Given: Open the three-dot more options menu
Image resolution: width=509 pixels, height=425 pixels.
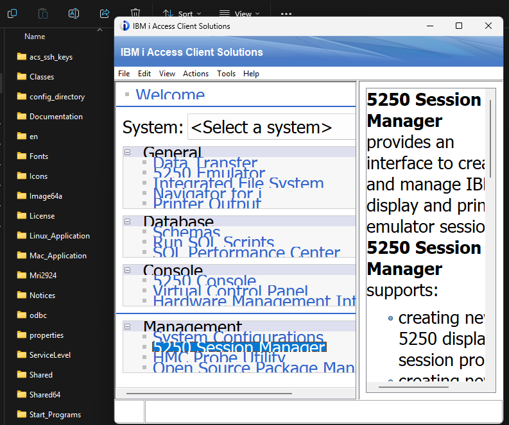Looking at the screenshot, I should coord(286,14).
